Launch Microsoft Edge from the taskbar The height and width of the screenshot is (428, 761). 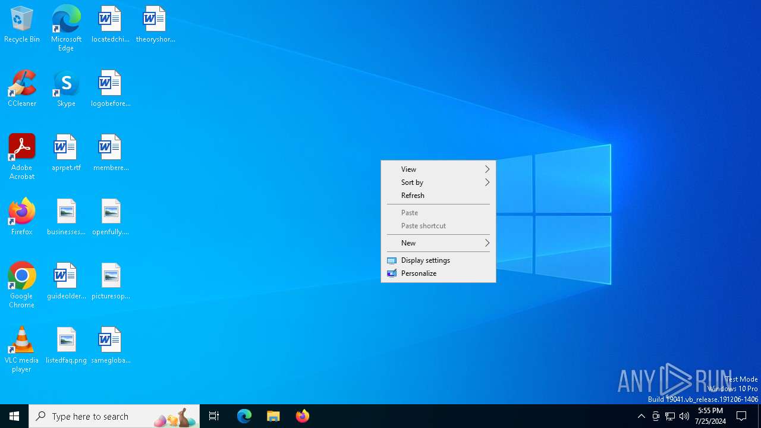(x=244, y=416)
